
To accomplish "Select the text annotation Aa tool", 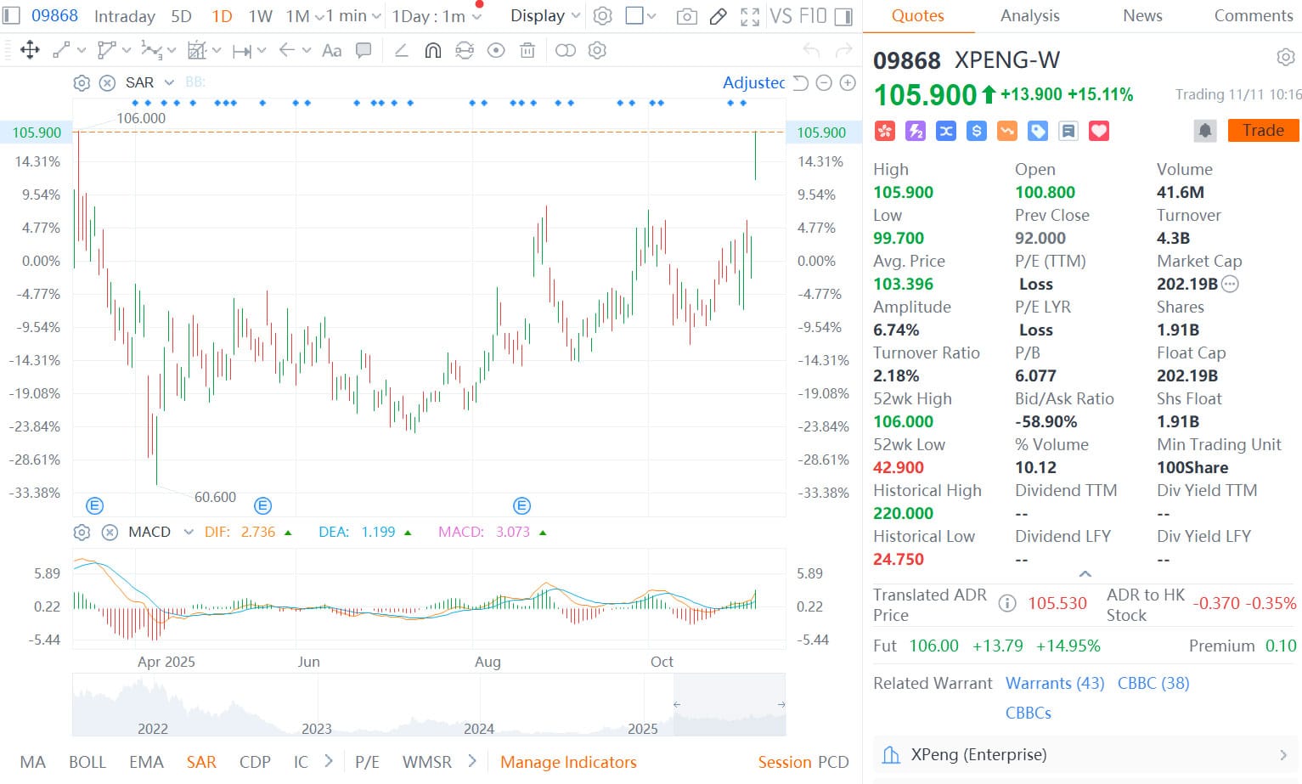I will (x=331, y=51).
